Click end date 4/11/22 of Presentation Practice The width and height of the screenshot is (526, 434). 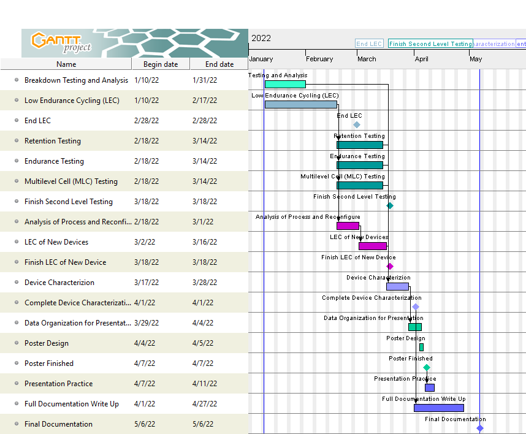click(x=205, y=383)
